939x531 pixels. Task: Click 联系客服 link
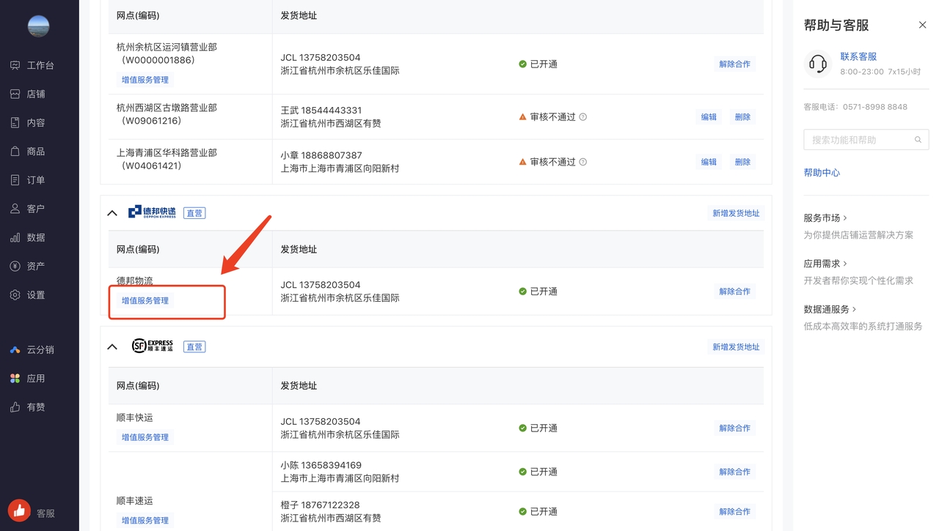(858, 56)
